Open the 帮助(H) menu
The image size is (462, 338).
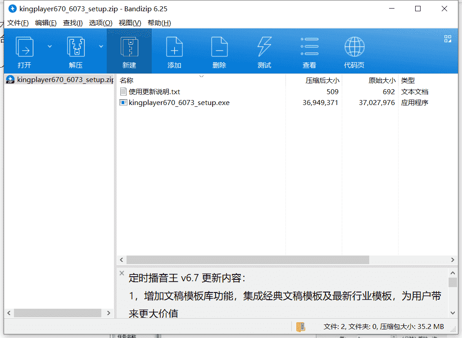159,23
